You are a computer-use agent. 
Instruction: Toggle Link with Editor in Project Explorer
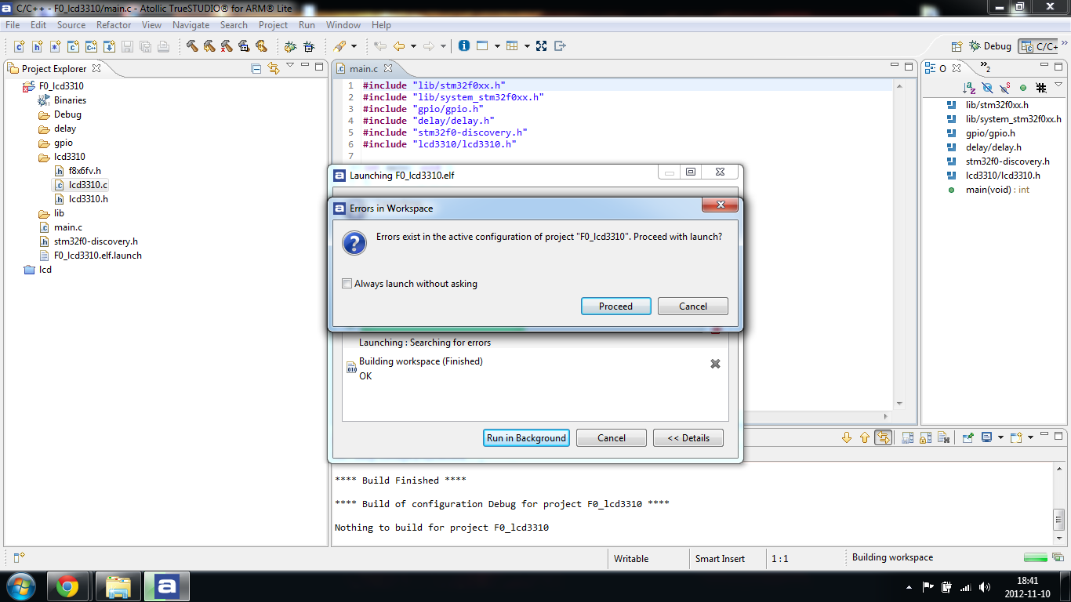coord(273,68)
